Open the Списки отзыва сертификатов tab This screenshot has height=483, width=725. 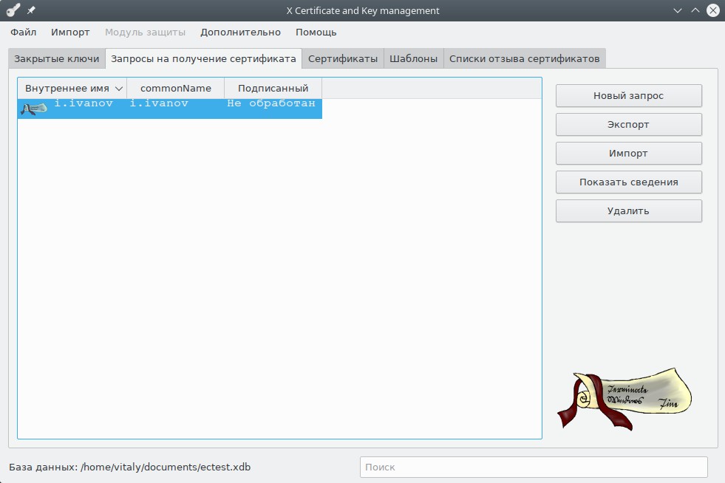coord(524,58)
